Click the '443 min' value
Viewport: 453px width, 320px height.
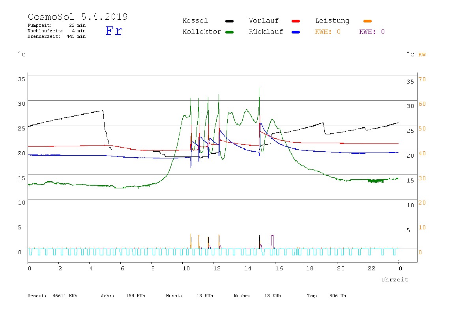(76, 36)
